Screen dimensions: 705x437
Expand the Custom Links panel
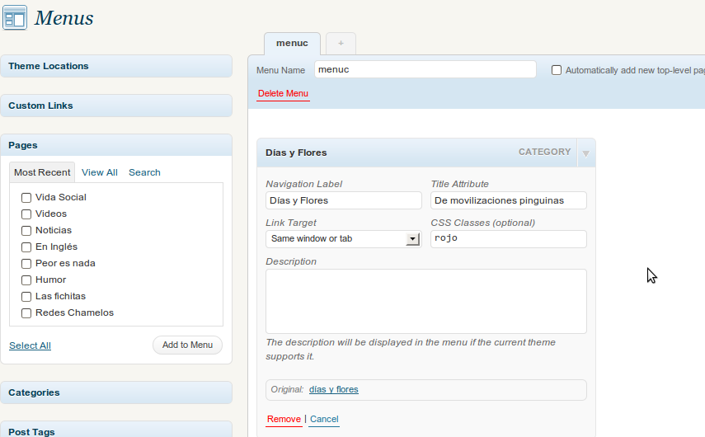pos(115,106)
